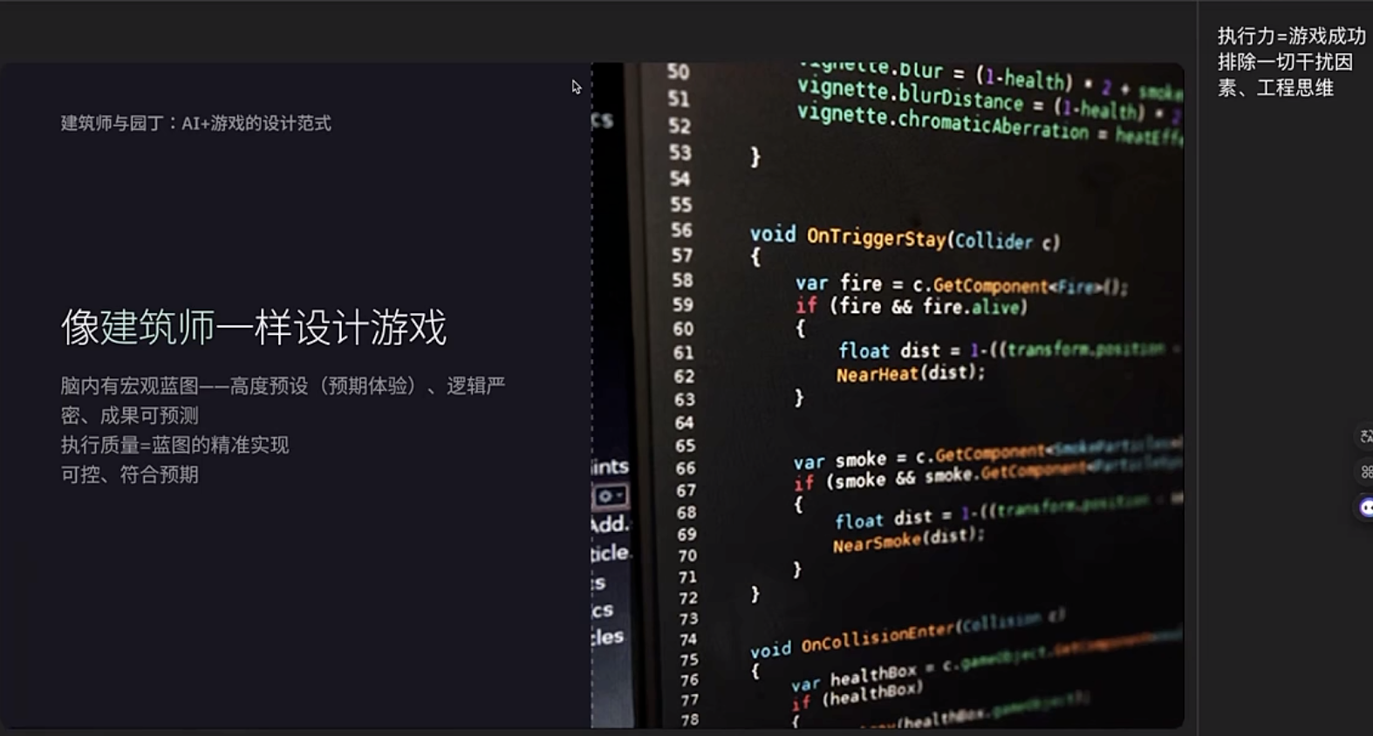Click the translate icon on right edge

point(1365,436)
